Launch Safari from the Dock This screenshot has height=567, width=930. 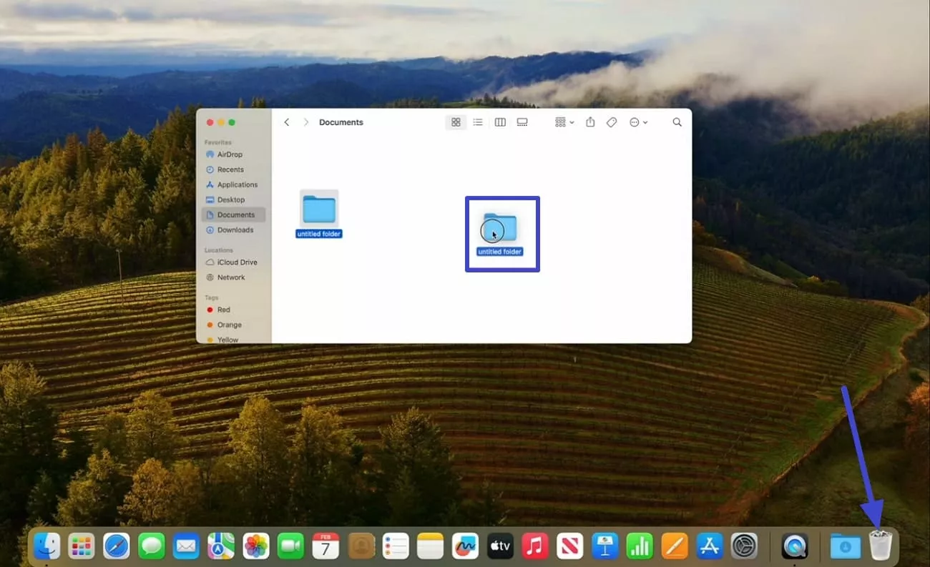pyautogui.click(x=116, y=545)
